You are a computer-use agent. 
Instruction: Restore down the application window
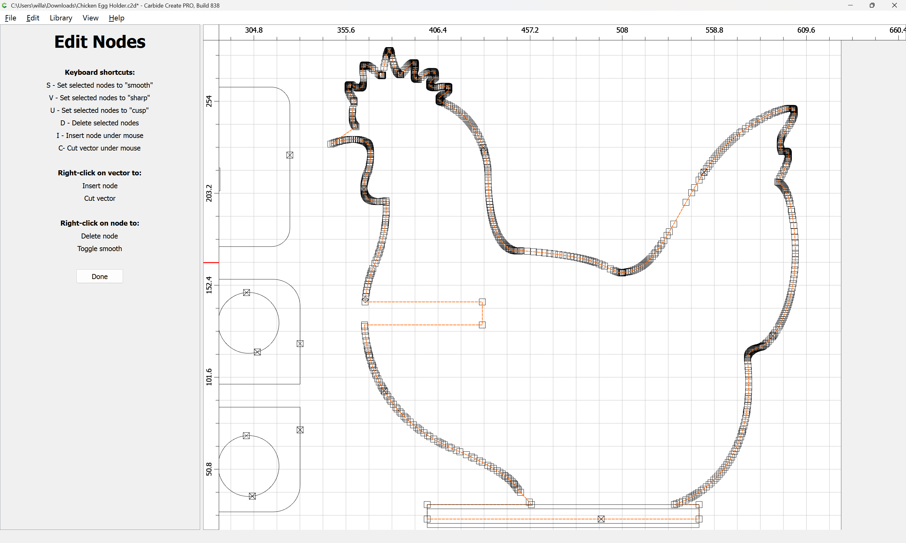point(872,5)
